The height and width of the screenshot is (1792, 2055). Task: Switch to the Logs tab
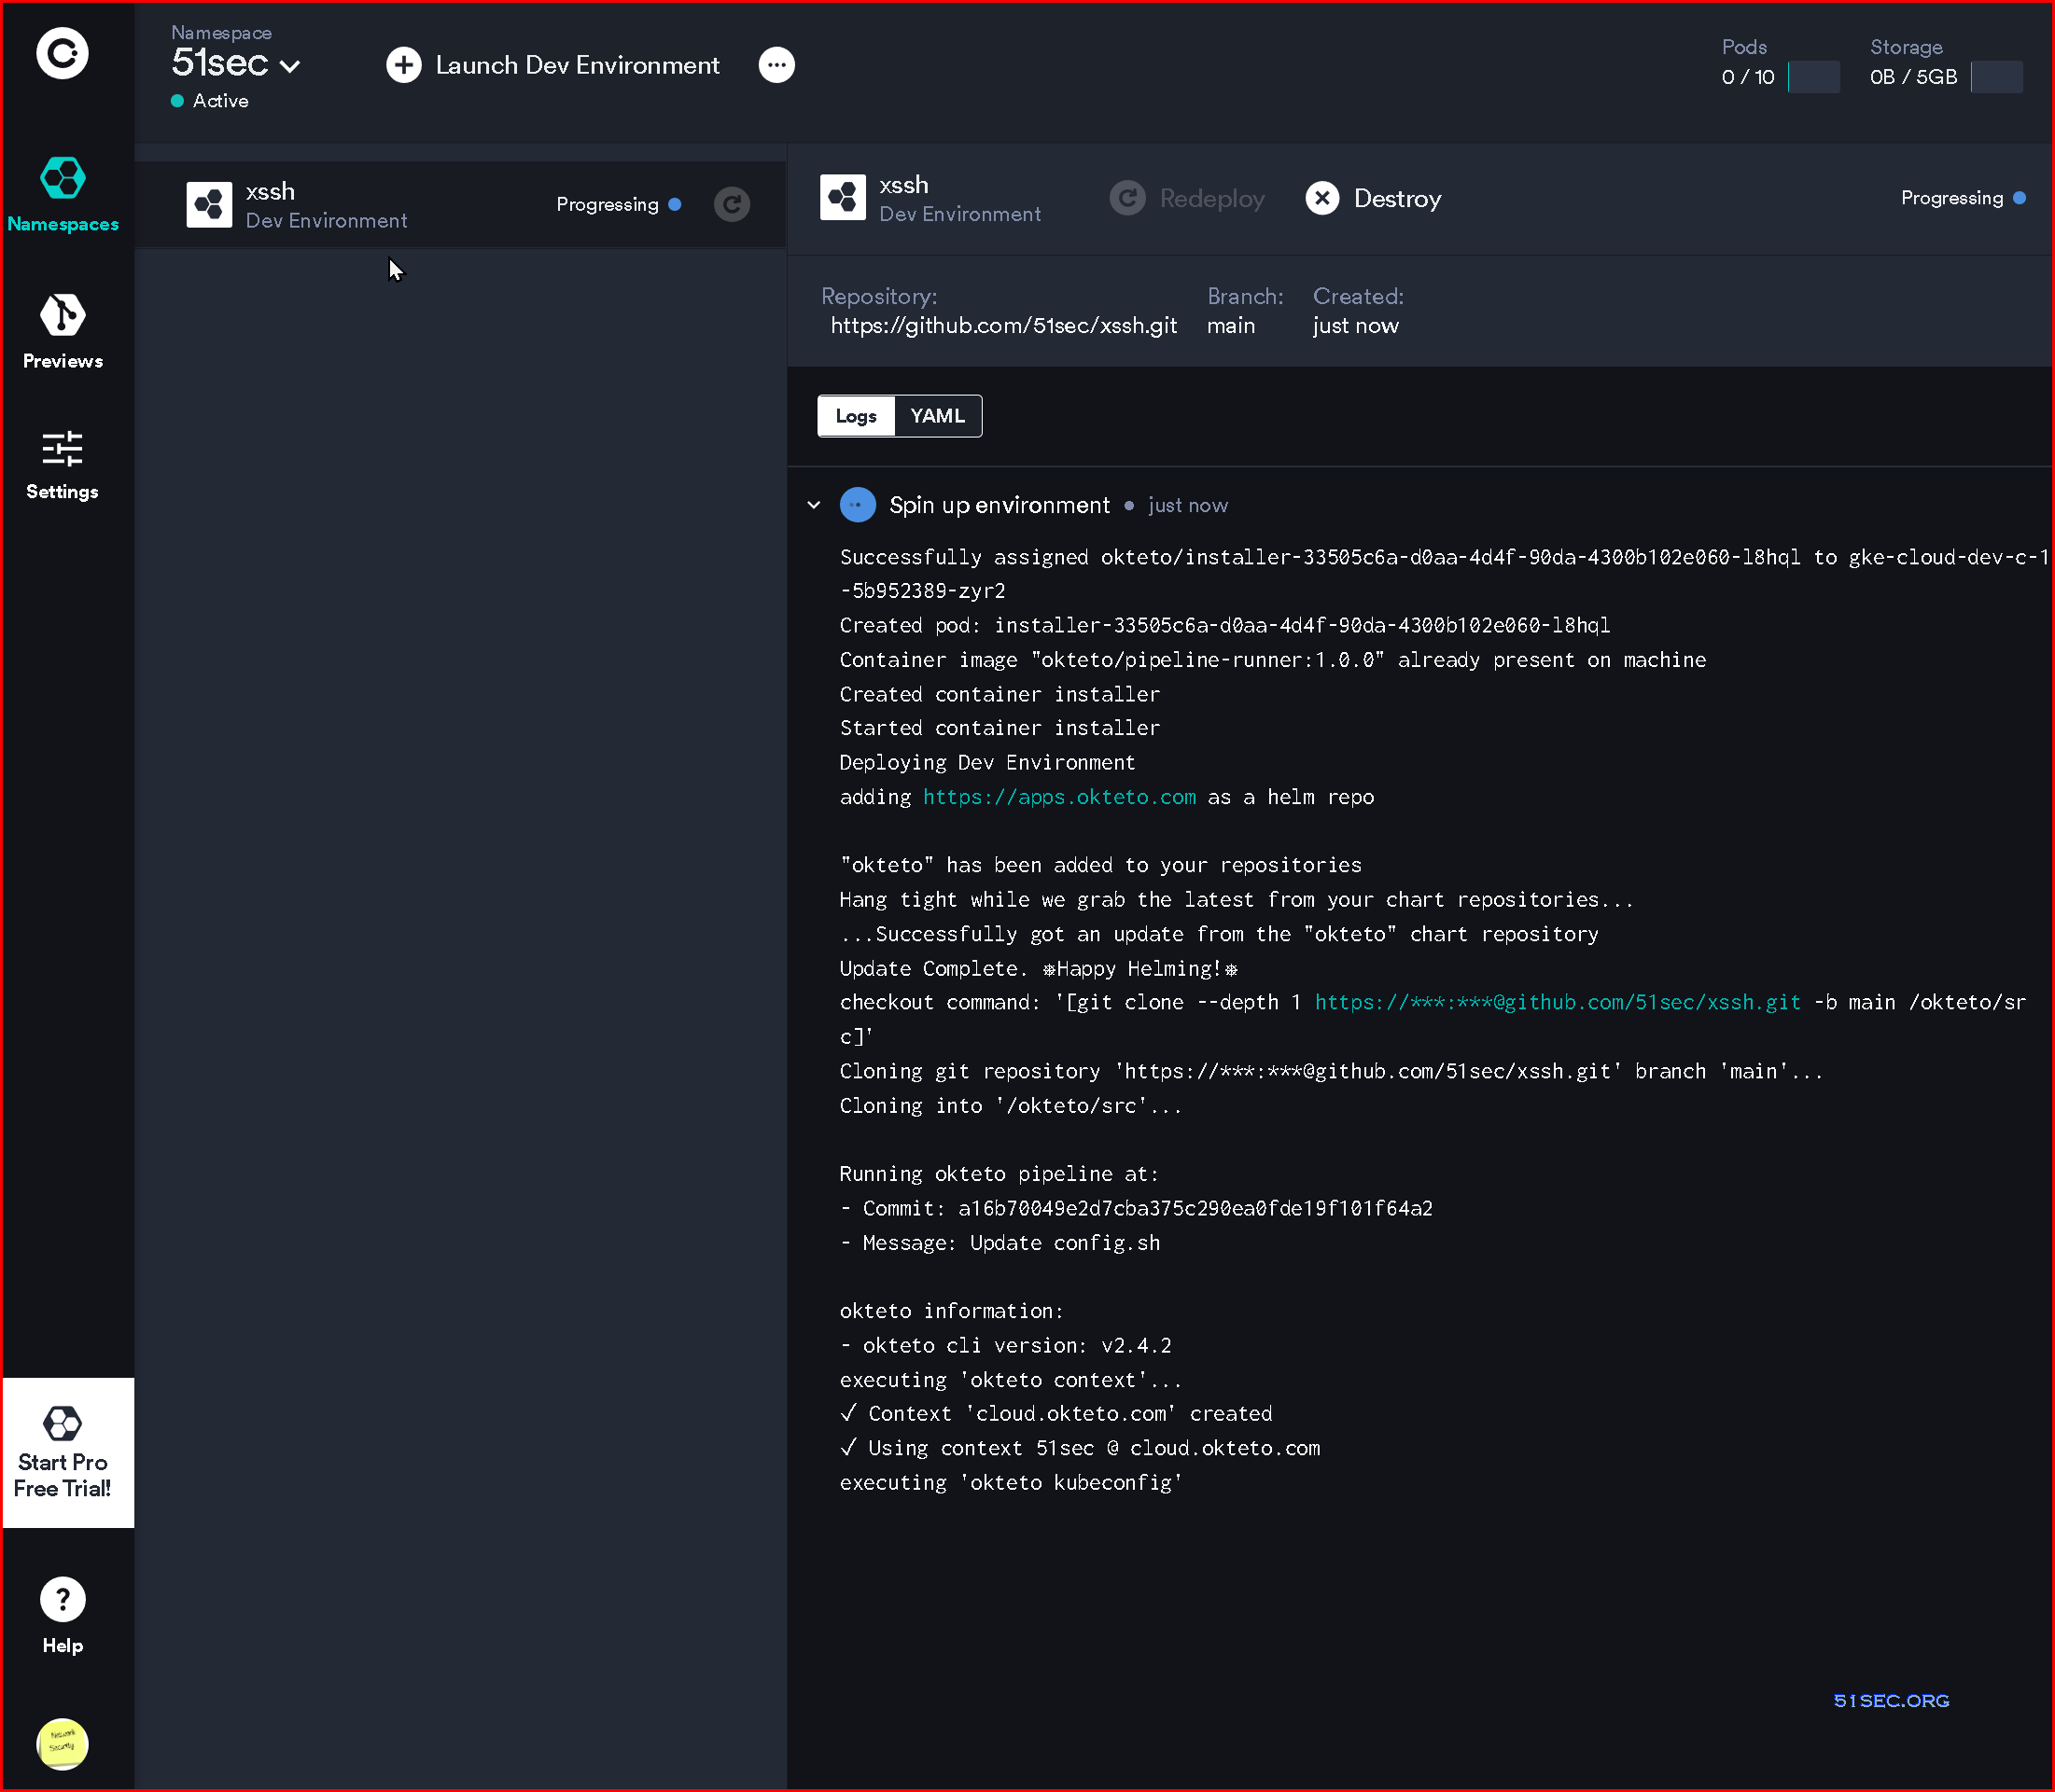coord(857,416)
